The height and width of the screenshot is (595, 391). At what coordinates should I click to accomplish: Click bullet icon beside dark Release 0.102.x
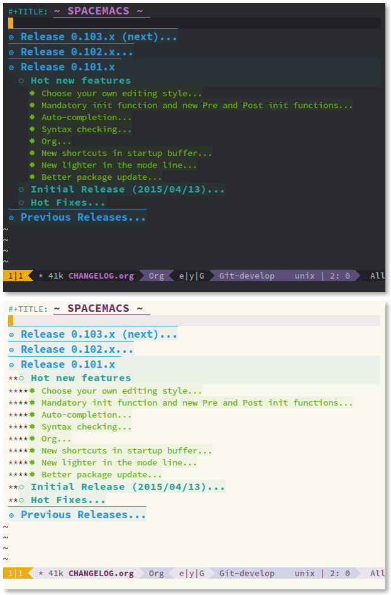12,52
